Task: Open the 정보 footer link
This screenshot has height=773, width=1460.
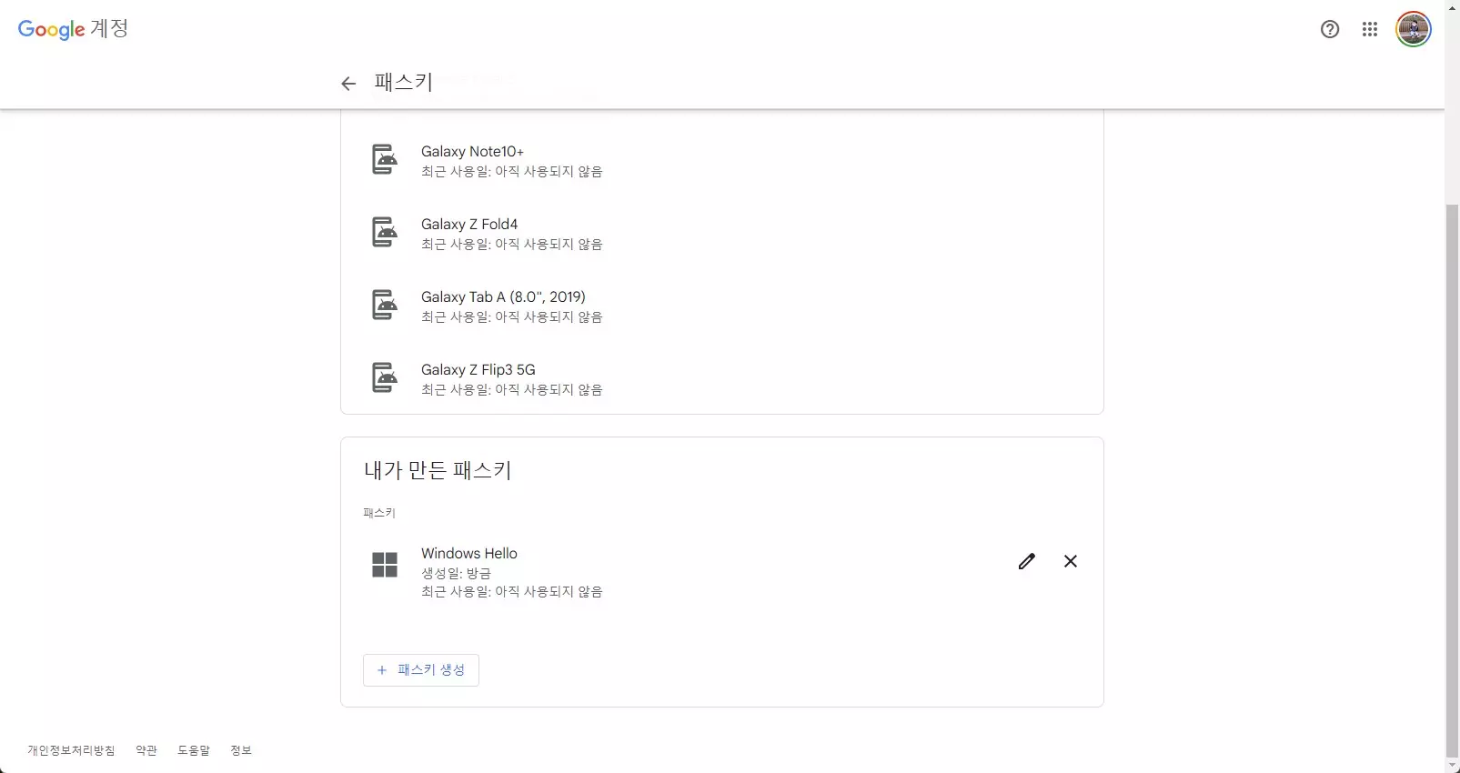Action: coord(240,750)
